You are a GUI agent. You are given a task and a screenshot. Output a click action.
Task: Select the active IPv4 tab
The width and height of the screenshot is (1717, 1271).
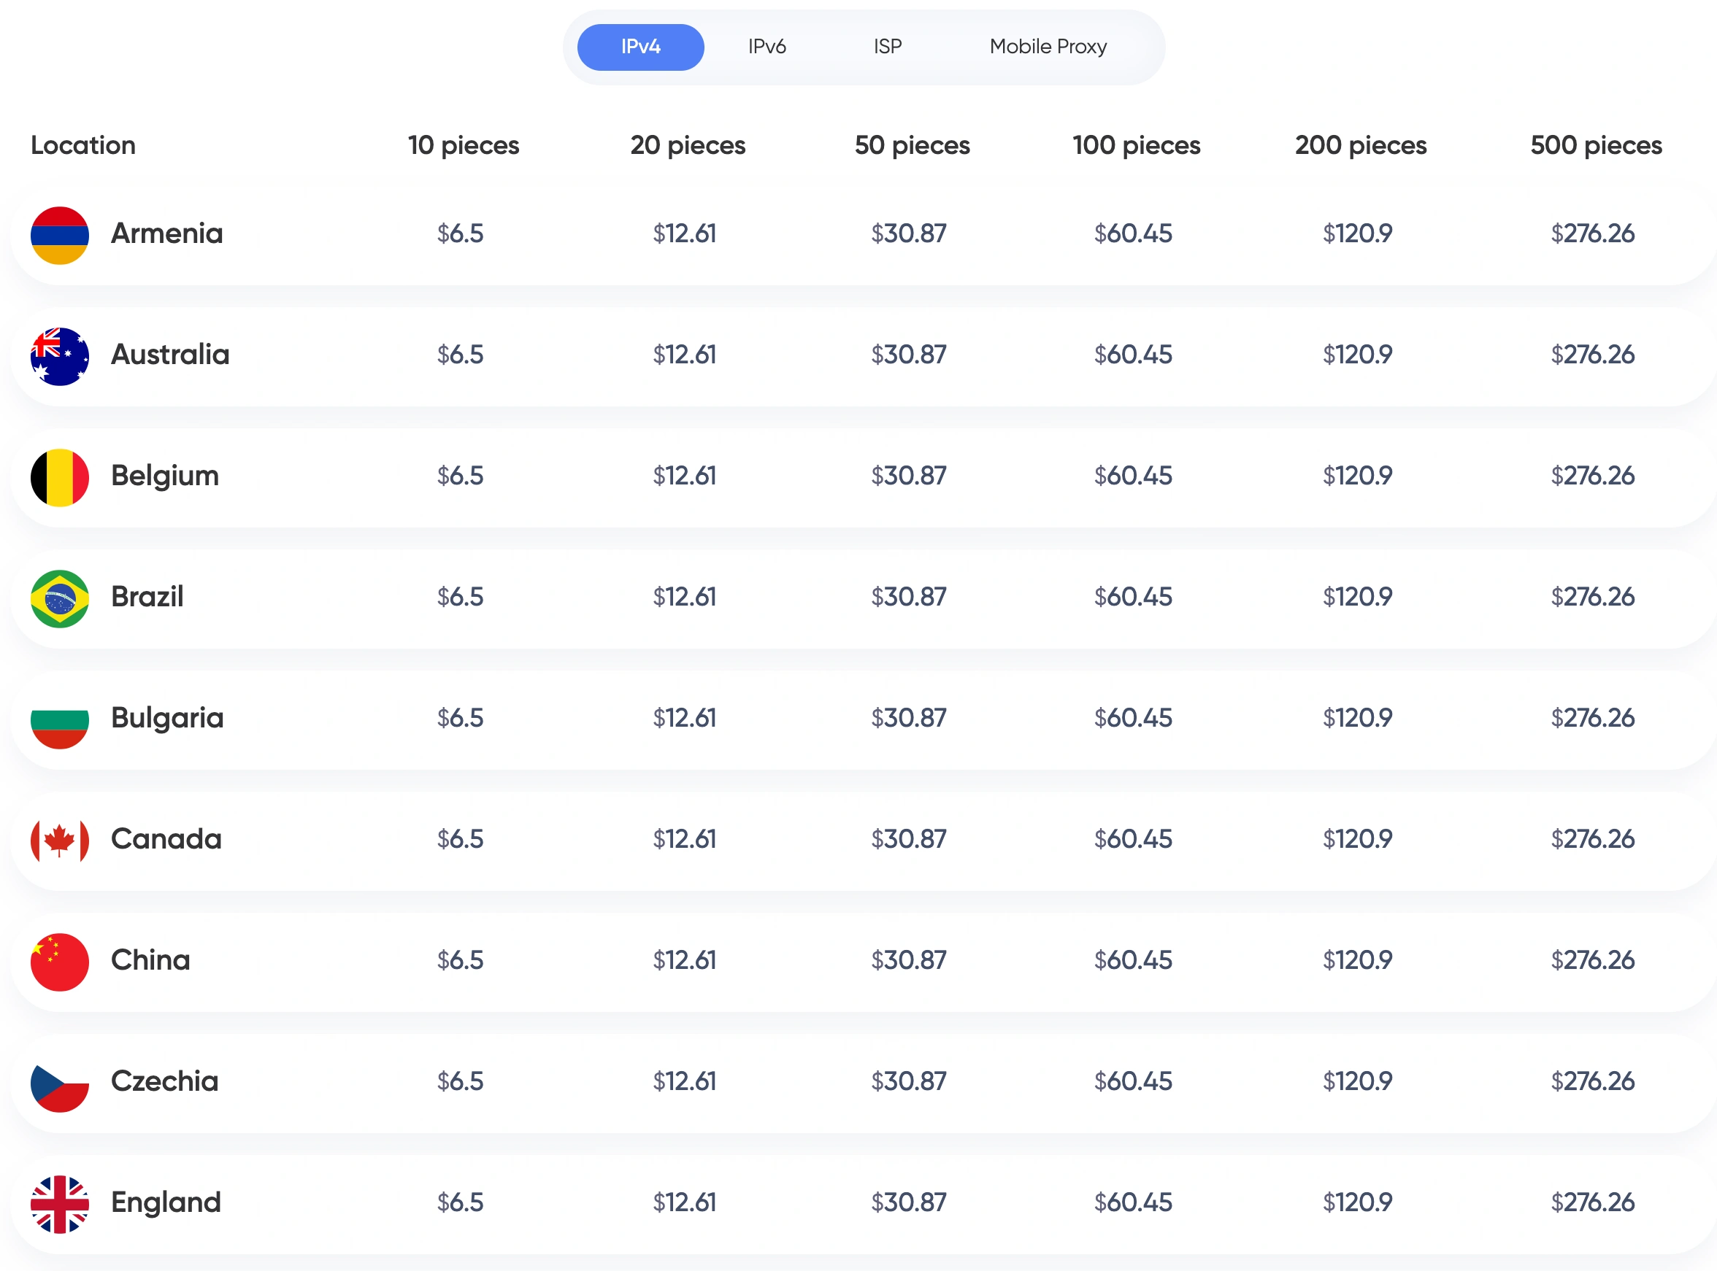click(639, 47)
